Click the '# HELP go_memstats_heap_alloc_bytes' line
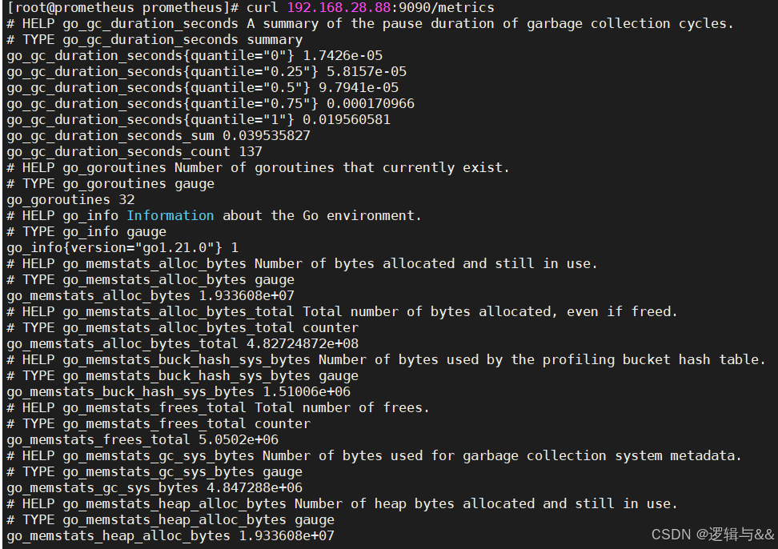 342,503
